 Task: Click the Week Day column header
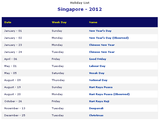click(x=59, y=22)
